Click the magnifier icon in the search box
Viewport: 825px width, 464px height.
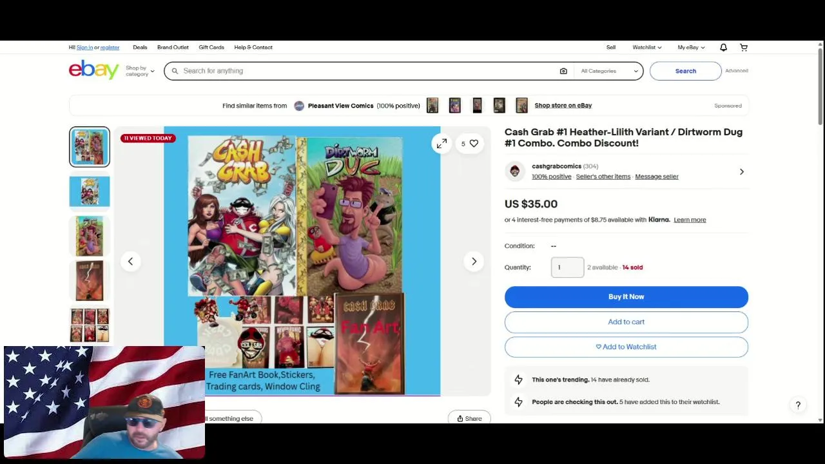point(175,71)
